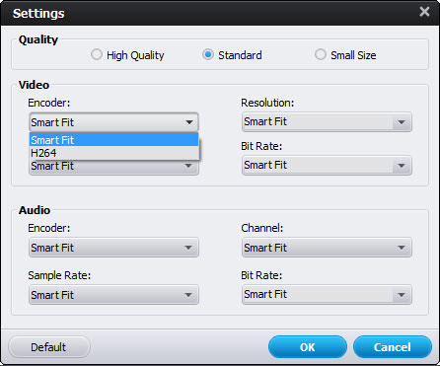440x366 pixels.
Task: Choose Smart Fit in the open encoder list
Action: (x=114, y=140)
